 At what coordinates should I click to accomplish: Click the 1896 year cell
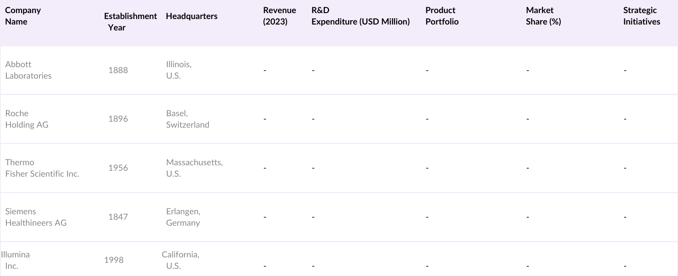tap(118, 119)
